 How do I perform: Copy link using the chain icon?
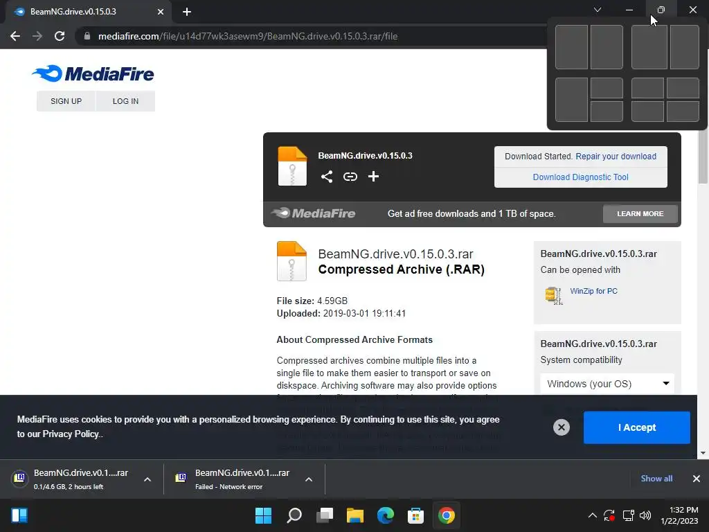point(350,177)
